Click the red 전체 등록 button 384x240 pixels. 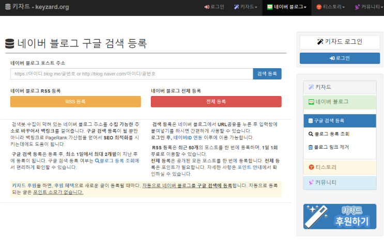(216, 102)
